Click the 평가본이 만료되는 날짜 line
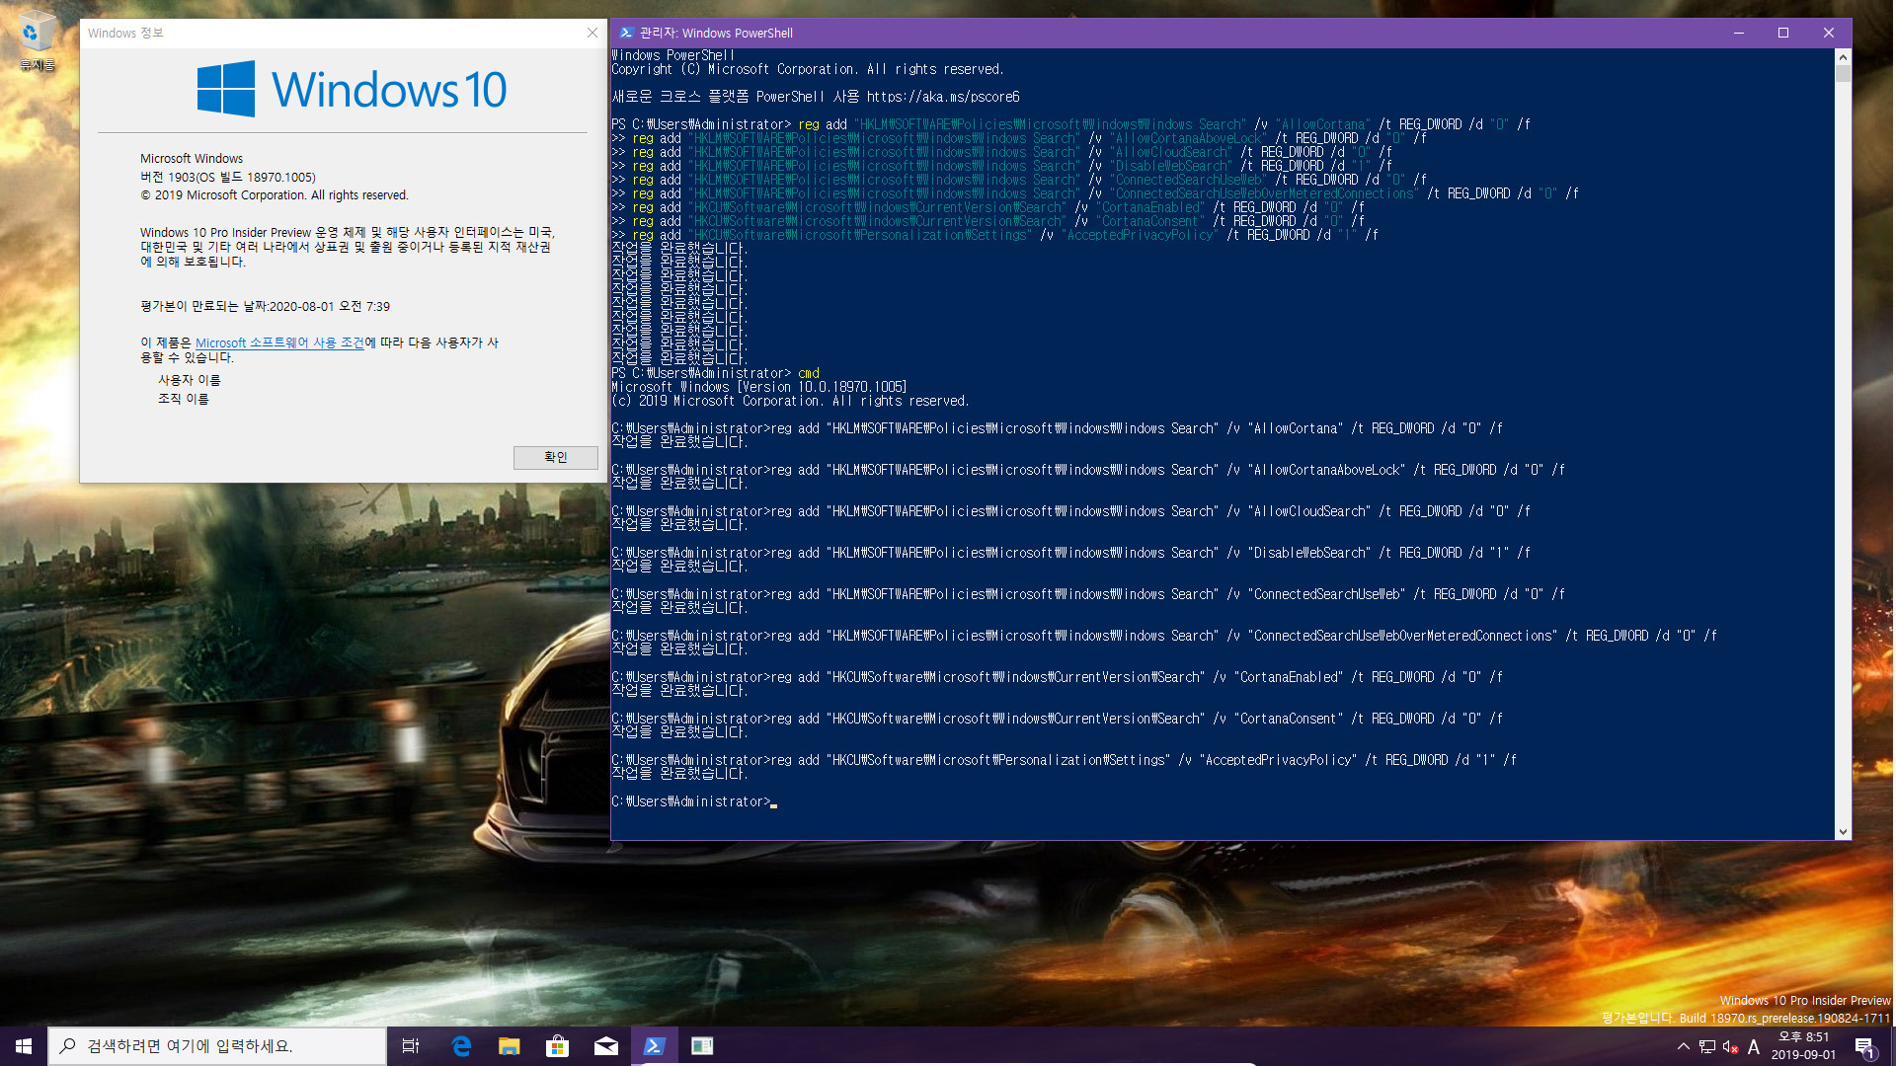The image size is (1896, 1066). click(x=265, y=306)
